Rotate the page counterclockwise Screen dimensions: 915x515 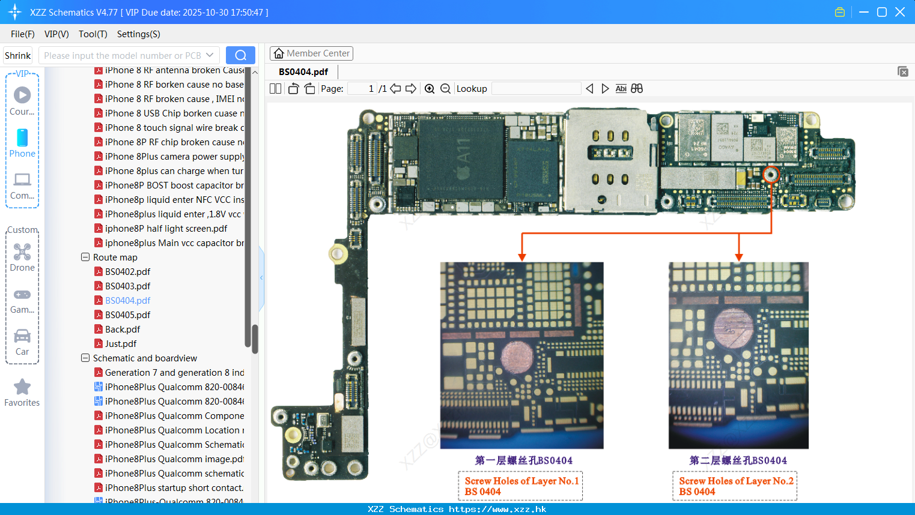pyautogui.click(x=293, y=88)
